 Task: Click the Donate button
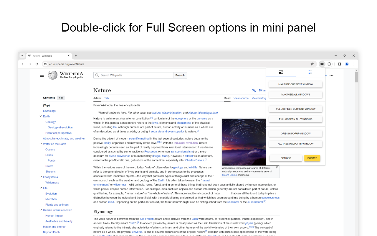[312, 158]
